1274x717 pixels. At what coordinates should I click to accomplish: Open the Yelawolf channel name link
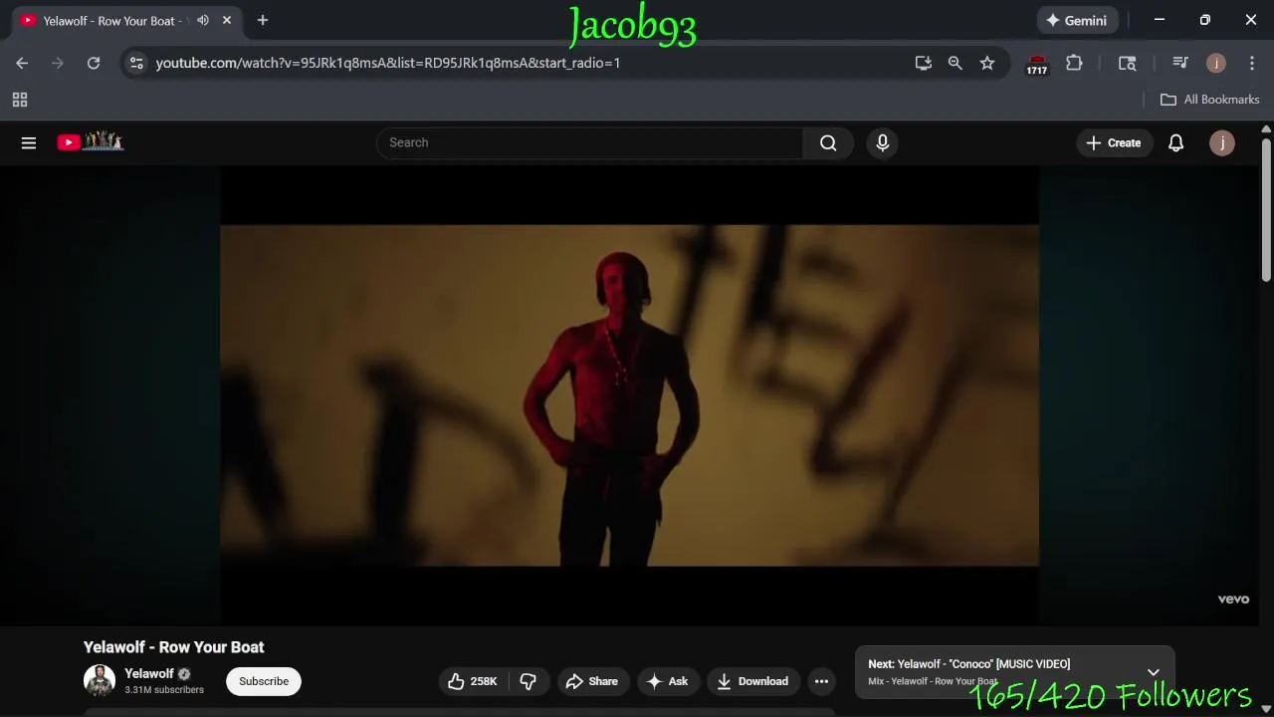click(149, 674)
